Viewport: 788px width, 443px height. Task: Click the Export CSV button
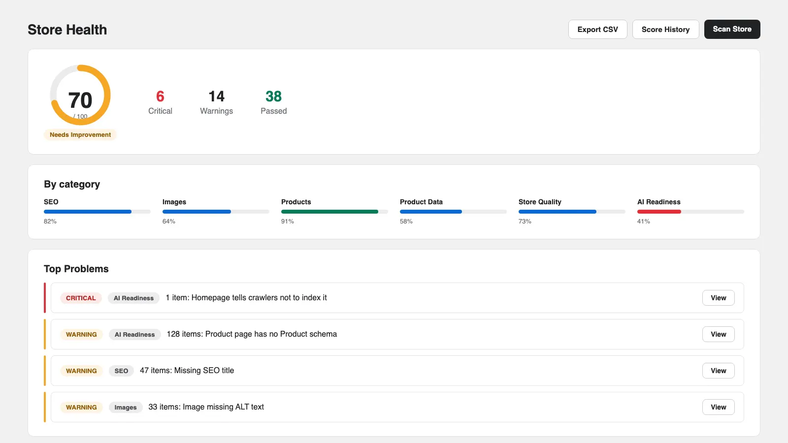(597, 29)
